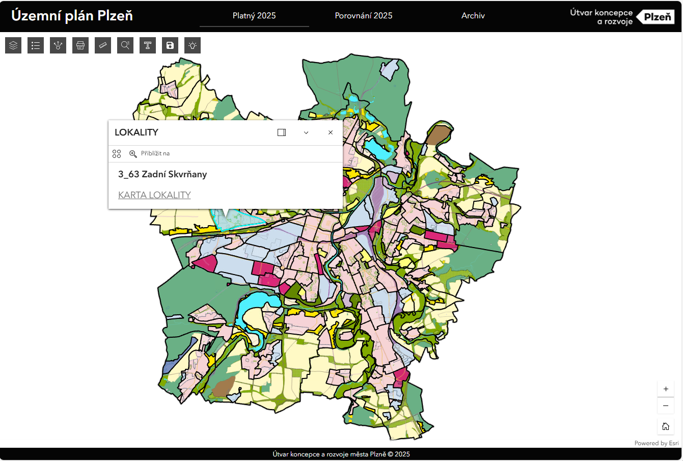Click the save floppy disk icon
The height and width of the screenshot is (461, 683).
click(170, 45)
